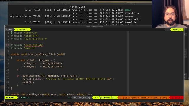
Task: Click the 'c' filetype indicator in statusline
Action: coord(69,97)
